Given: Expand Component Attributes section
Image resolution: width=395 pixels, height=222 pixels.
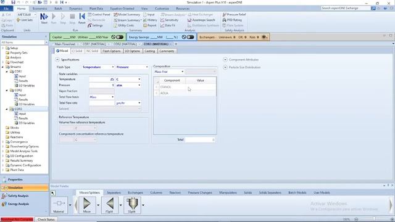Looking at the screenshot, I should (225, 60).
